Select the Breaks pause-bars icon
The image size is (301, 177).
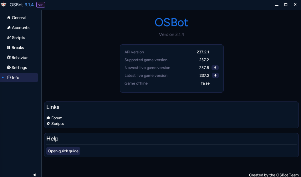tap(9, 48)
